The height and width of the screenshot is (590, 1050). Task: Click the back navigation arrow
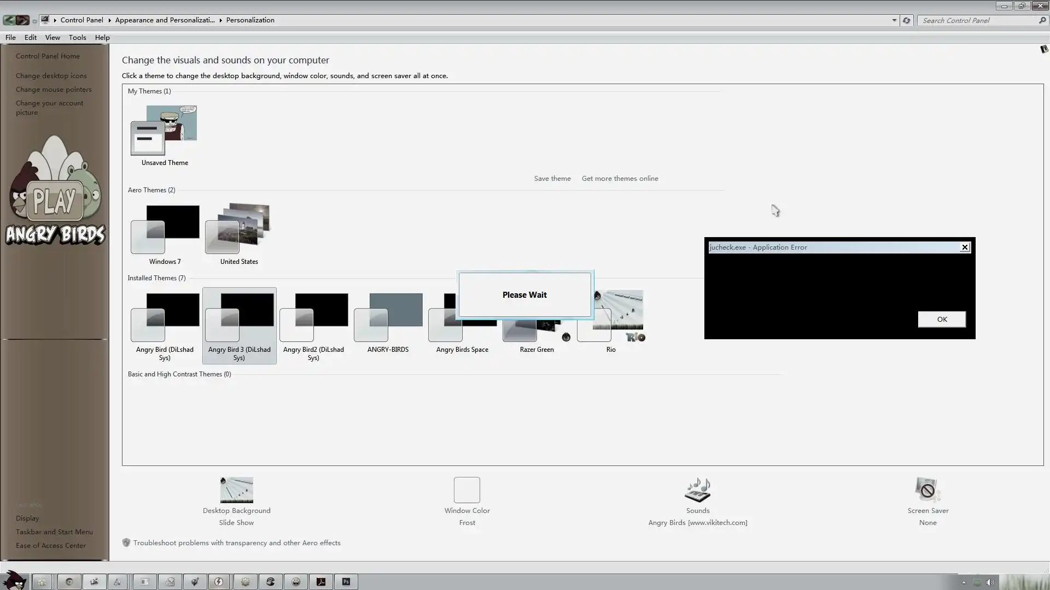click(9, 20)
